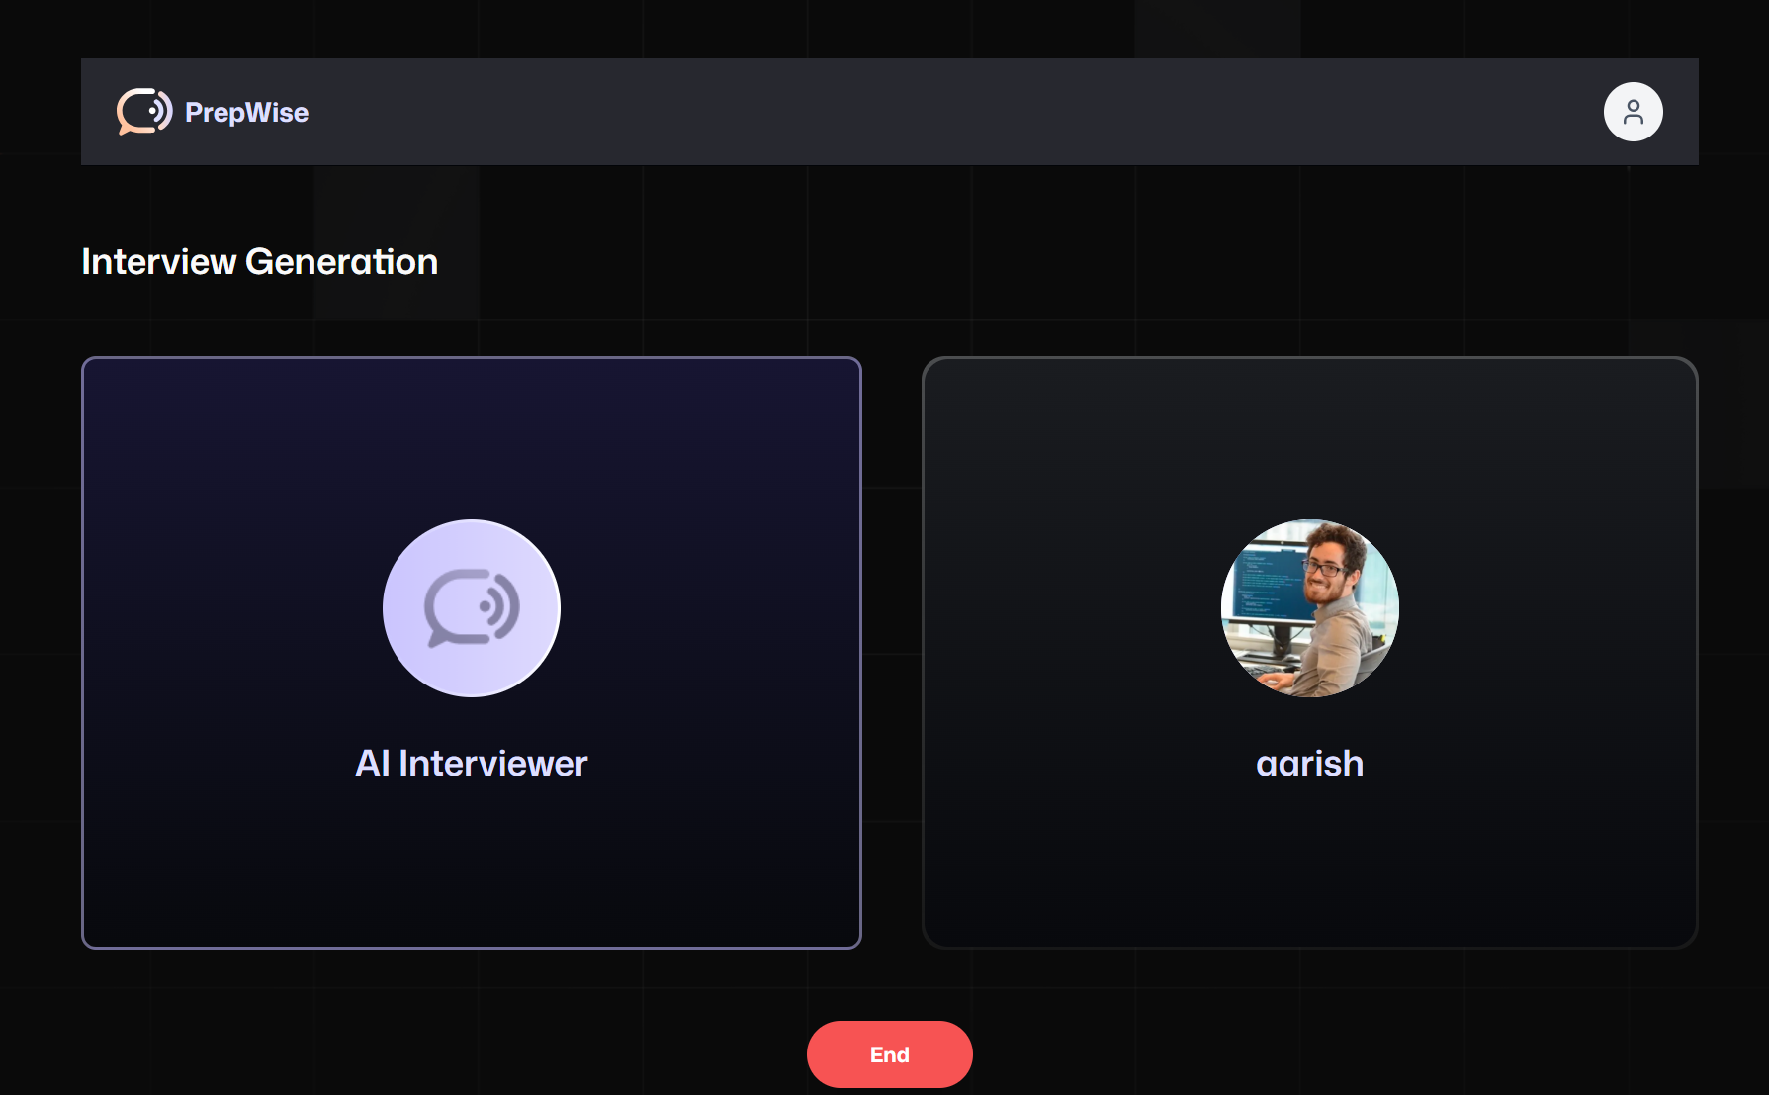Image resolution: width=1769 pixels, height=1095 pixels.
Task: Click the aarish name label
Action: tap(1309, 763)
